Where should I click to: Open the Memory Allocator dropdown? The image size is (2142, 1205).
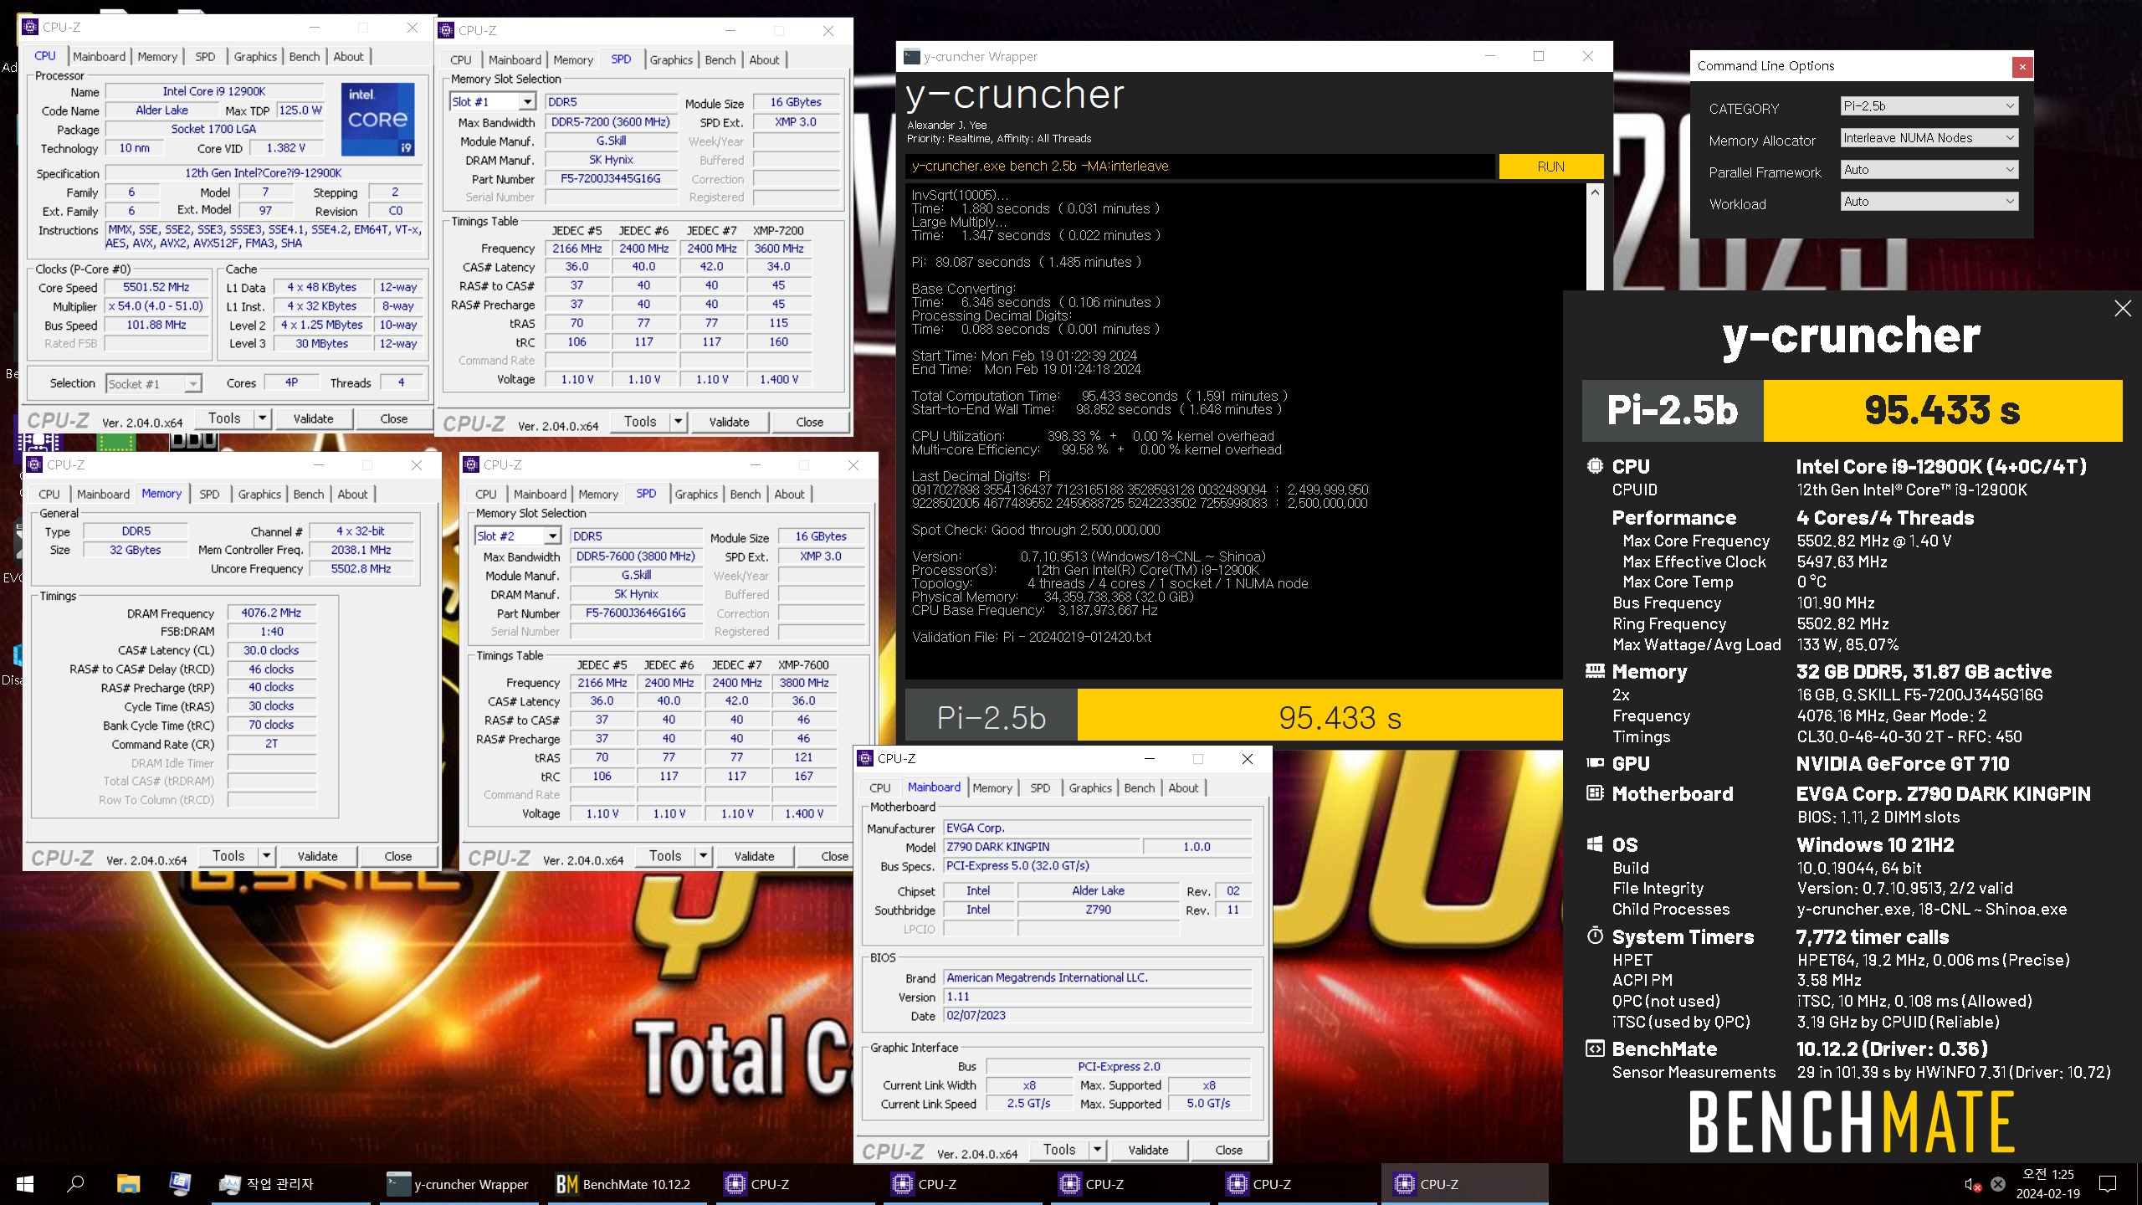(x=1929, y=138)
